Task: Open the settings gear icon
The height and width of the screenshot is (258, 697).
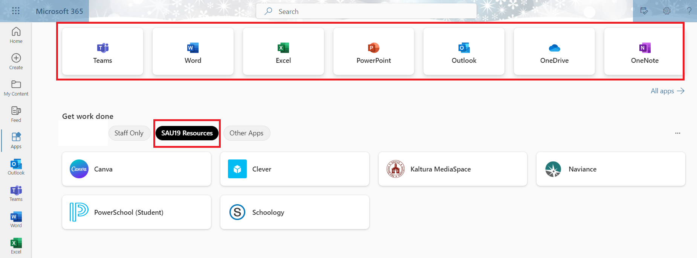Action: tap(667, 11)
